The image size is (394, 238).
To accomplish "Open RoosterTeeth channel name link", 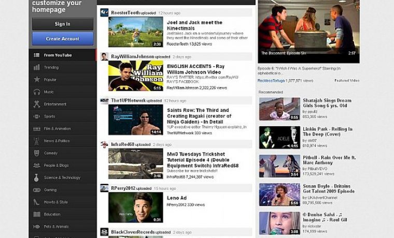I will 125,13.
